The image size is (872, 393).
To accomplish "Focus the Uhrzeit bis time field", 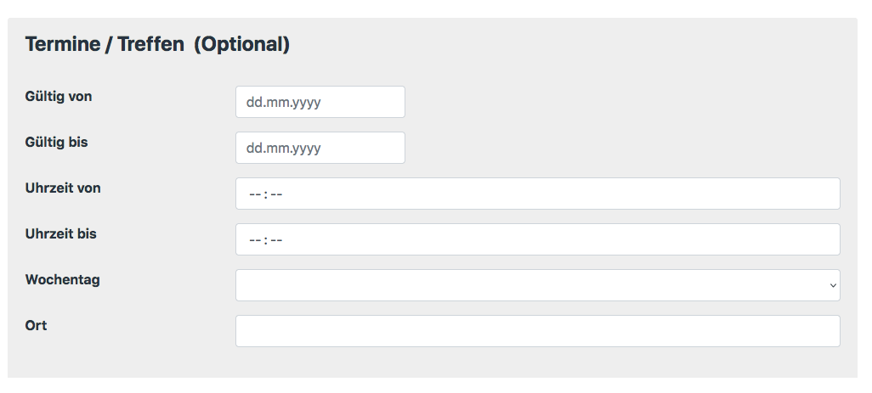I will pyautogui.click(x=537, y=239).
